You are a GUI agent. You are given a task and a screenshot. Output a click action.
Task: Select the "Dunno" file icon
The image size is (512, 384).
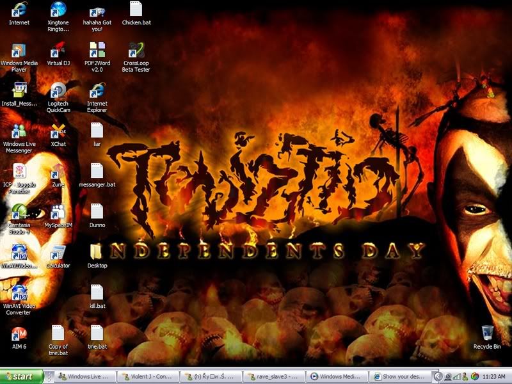97,212
